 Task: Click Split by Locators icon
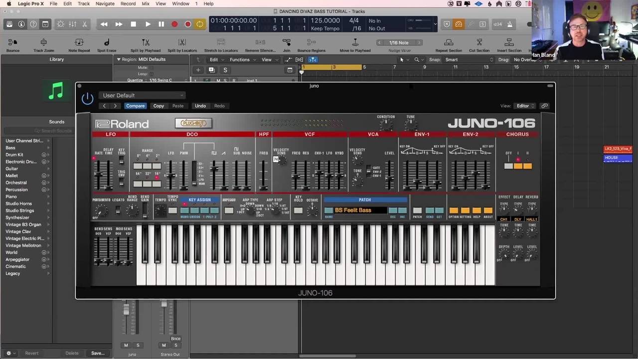[x=182, y=45]
